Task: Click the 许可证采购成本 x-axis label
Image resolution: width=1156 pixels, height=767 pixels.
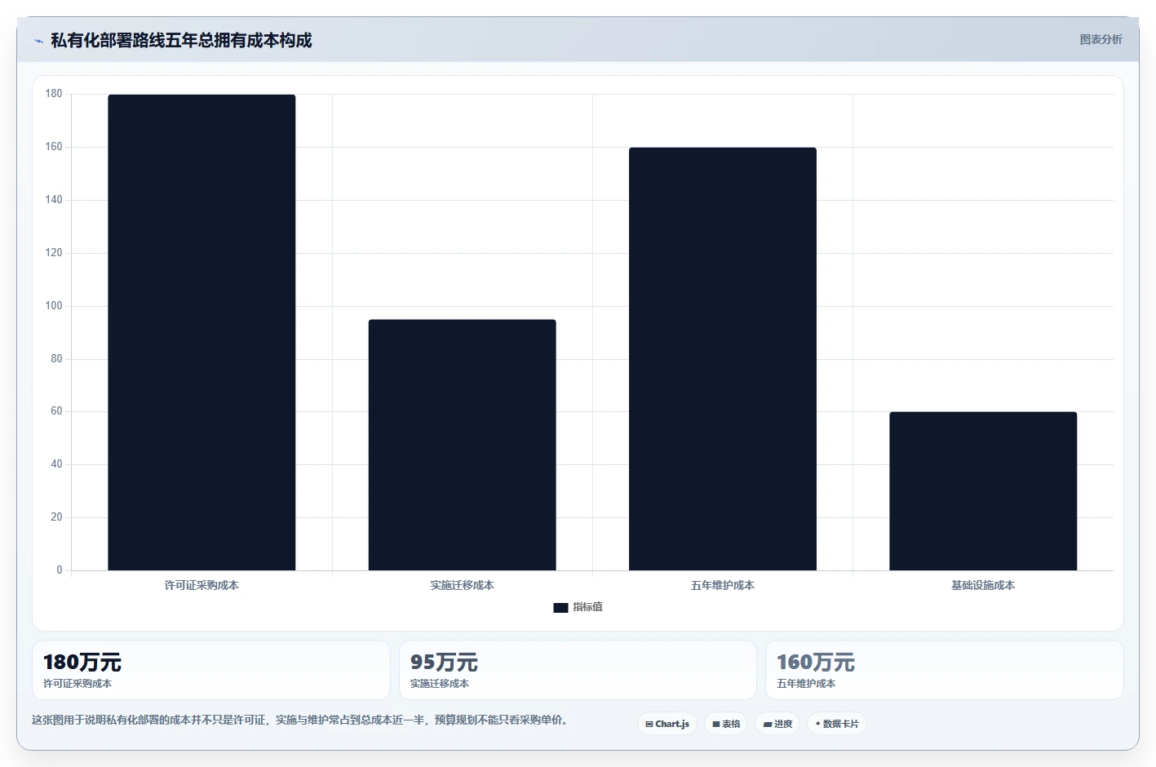Action: 202,585
